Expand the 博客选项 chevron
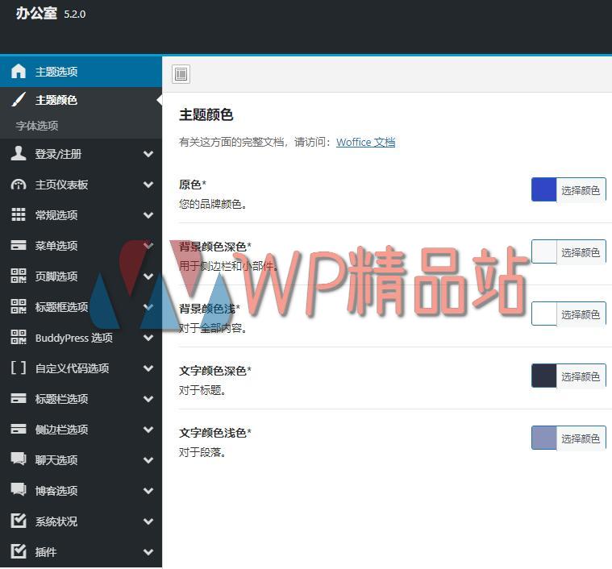612x569 pixels. tap(148, 491)
